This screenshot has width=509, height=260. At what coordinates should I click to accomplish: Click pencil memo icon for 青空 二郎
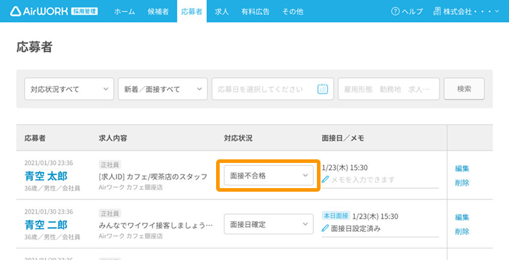[x=325, y=229]
